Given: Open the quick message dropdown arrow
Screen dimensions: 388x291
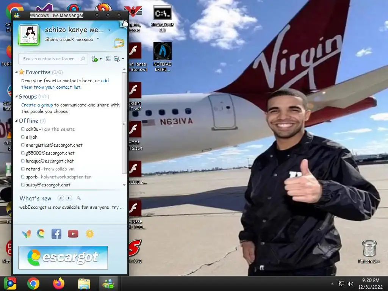Looking at the screenshot, I should click(98, 39).
